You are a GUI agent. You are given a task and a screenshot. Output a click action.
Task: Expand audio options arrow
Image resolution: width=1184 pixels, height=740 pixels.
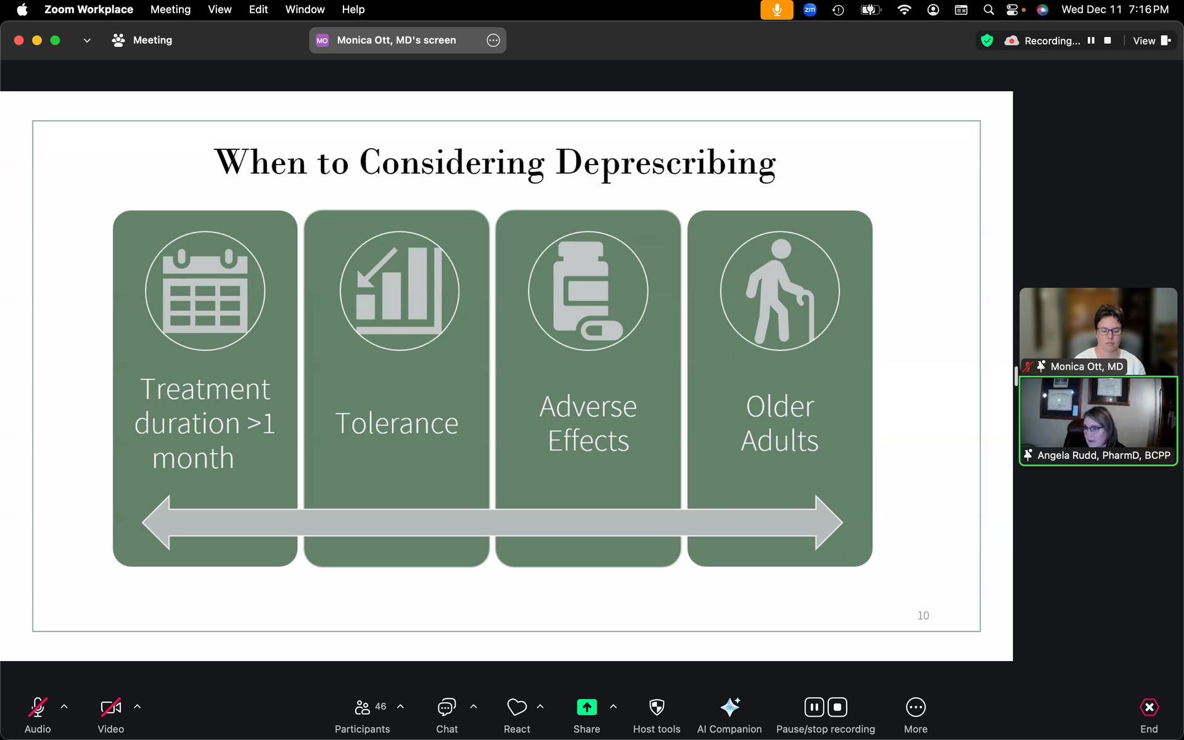click(x=64, y=707)
